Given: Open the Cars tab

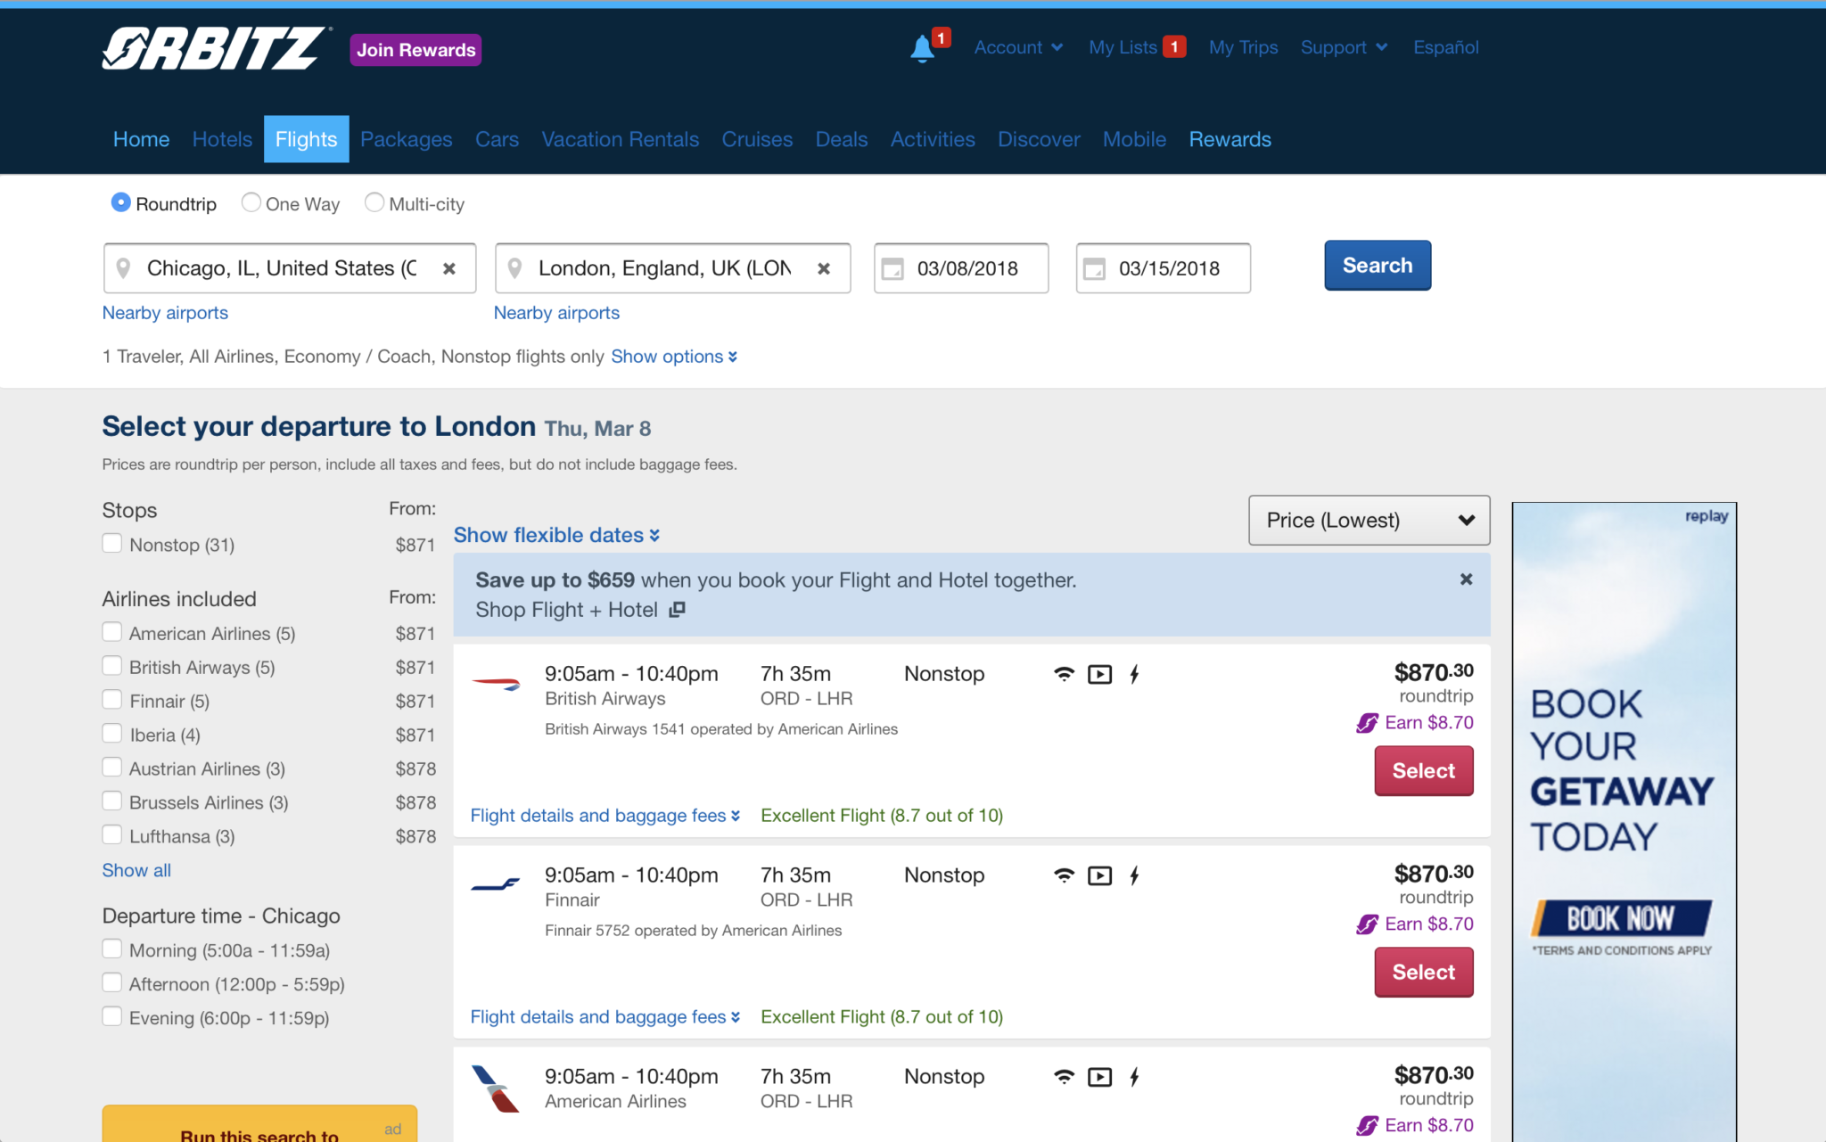Looking at the screenshot, I should point(497,139).
